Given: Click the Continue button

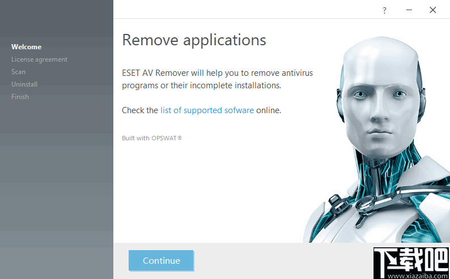Looking at the screenshot, I should click(x=161, y=260).
